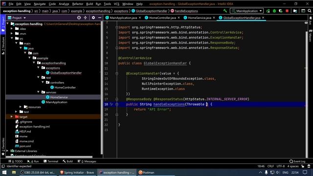Fold the ExceptionHandler annotation at line 12
This screenshot has height=176, width=313.
(117, 73)
